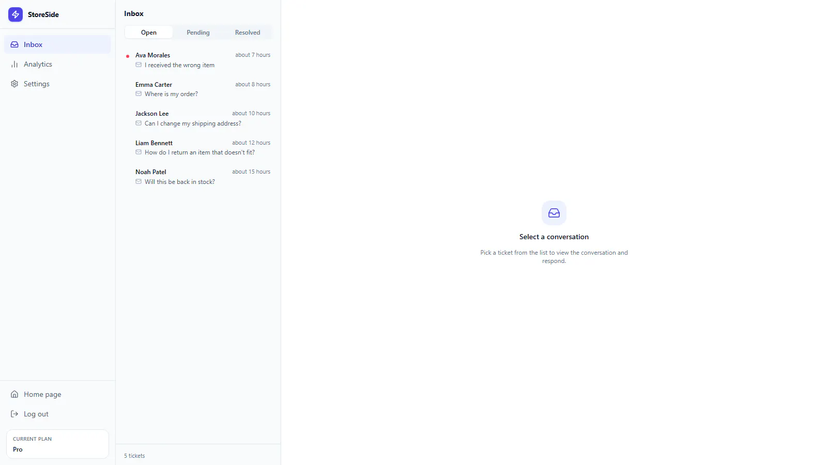The width and height of the screenshot is (827, 465).
Task: Click the '5 tickets' count in footer
Action: click(134, 456)
